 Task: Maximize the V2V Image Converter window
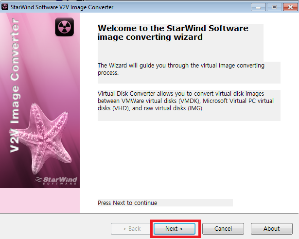tap(274, 7)
